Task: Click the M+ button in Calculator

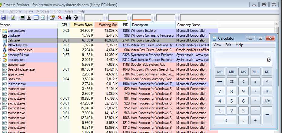Action: (255, 72)
